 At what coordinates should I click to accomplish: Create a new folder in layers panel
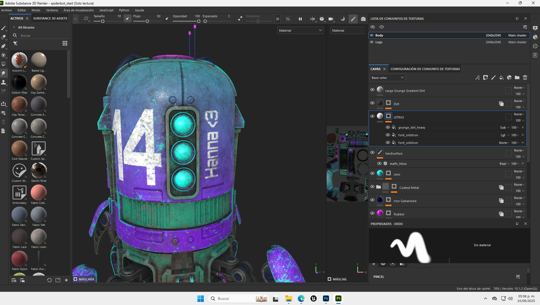517,77
